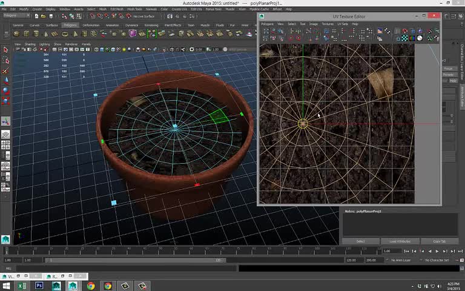465x291 pixels.
Task: Click the Copy Tab button
Action: [439, 241]
